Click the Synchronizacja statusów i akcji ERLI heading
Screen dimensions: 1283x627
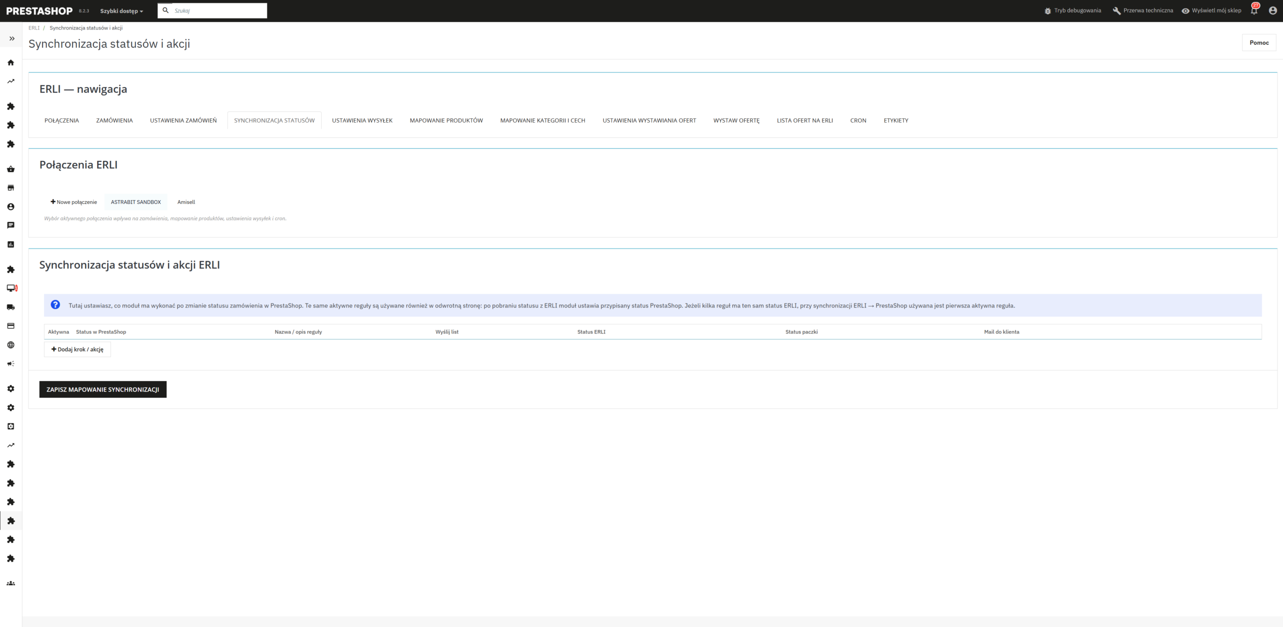(130, 265)
